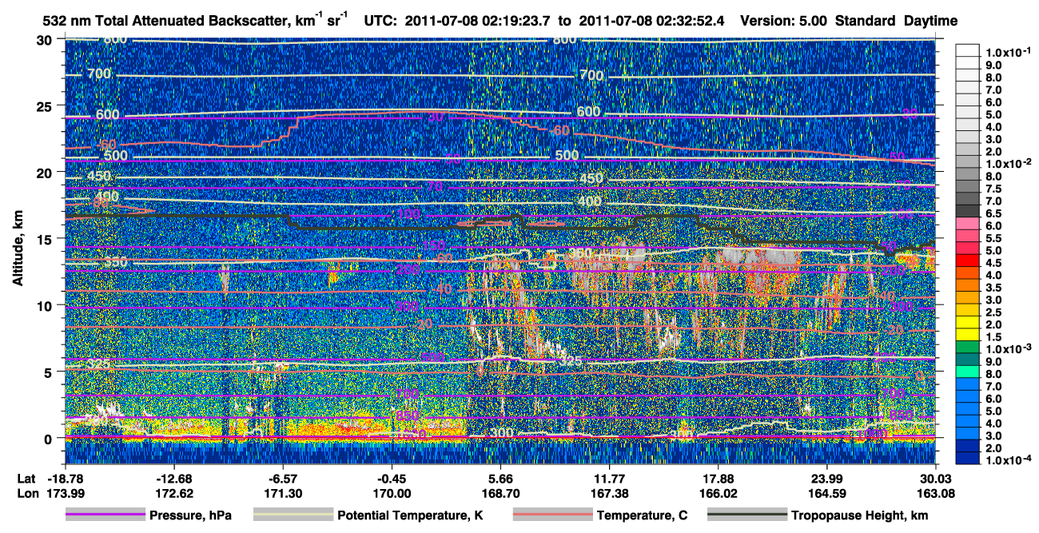Screen dimensions: 1039x533
Task: Click the 'Version: 5.00' text
Action: [x=786, y=20]
